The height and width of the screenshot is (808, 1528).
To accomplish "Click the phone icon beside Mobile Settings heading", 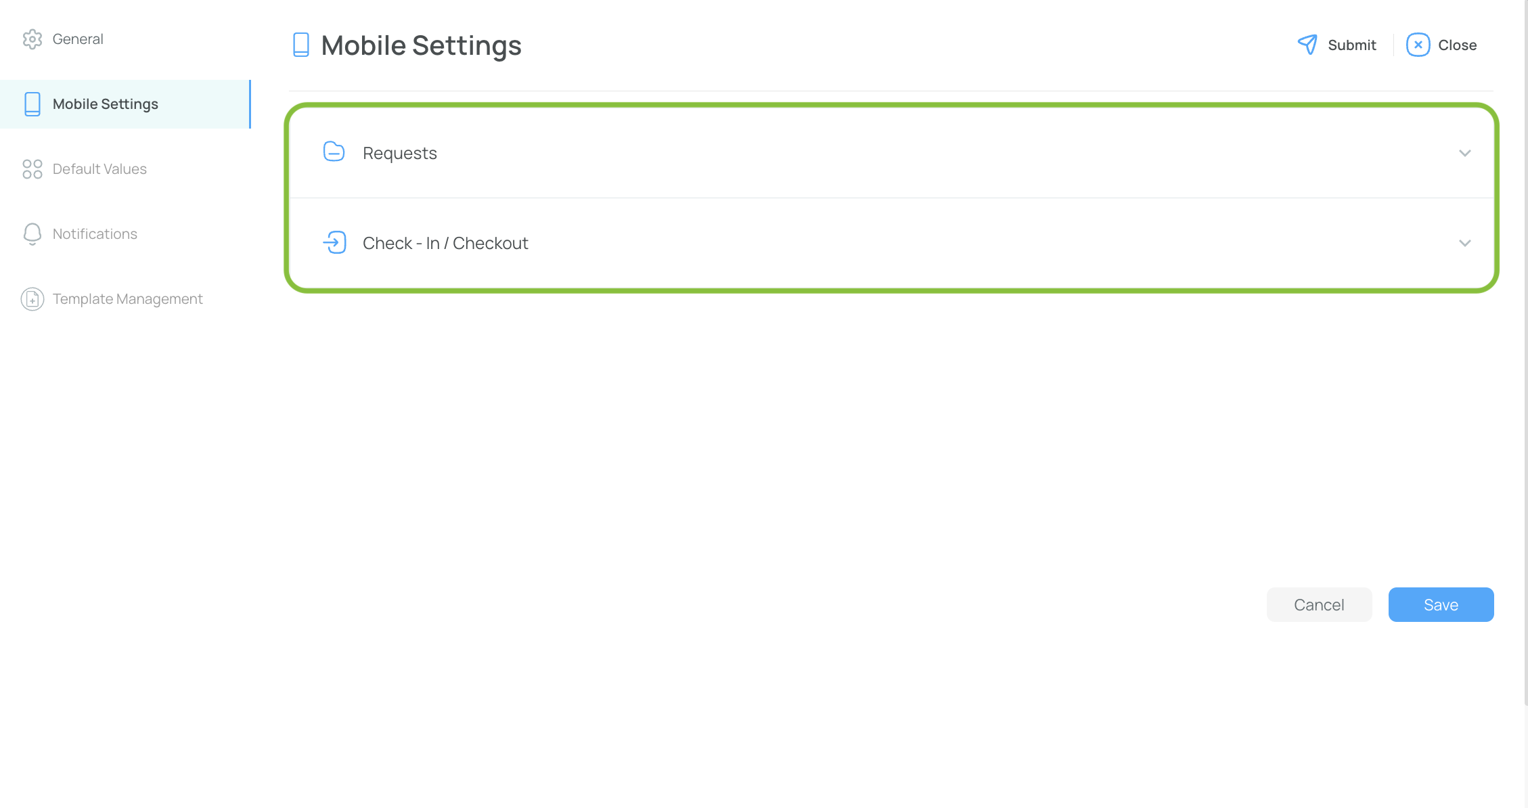I will (301, 45).
